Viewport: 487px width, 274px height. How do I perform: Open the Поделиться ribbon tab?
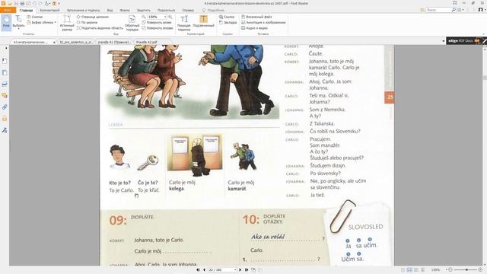[166, 10]
